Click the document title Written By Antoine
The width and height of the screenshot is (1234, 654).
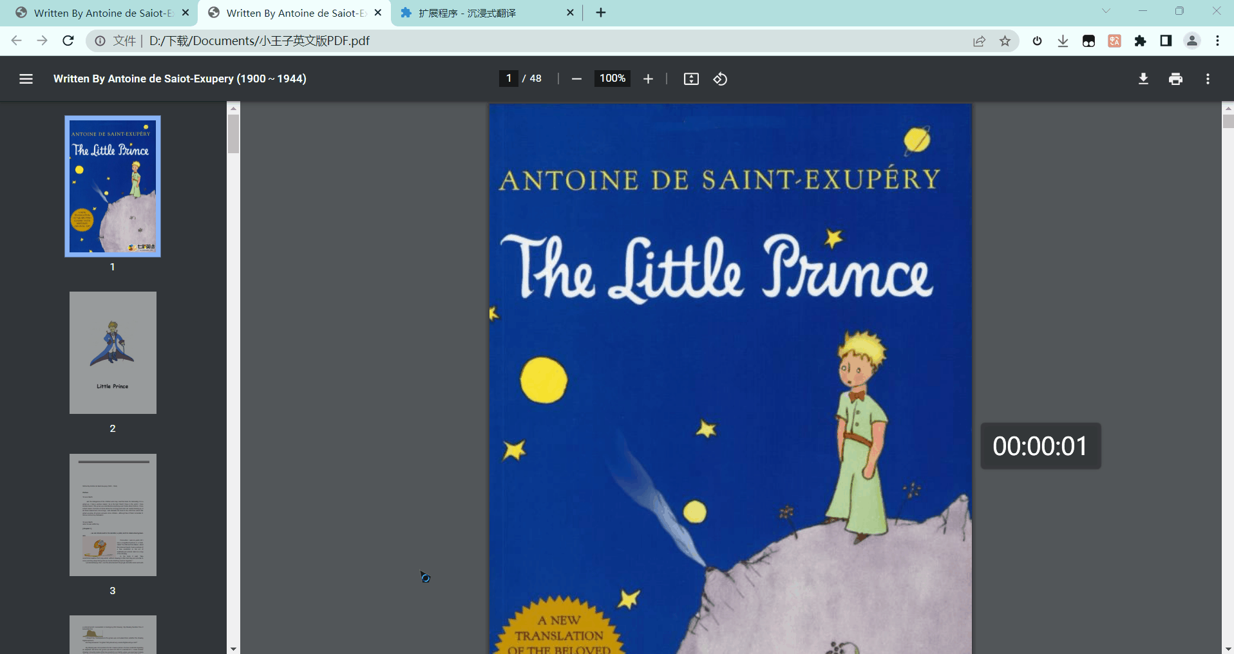click(x=180, y=79)
